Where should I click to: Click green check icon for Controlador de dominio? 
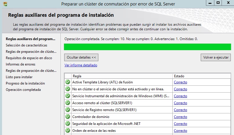[x=68, y=117]
